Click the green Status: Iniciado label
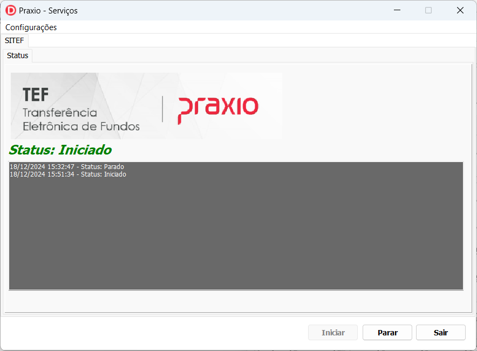Image resolution: width=477 pixels, height=351 pixels. point(60,150)
